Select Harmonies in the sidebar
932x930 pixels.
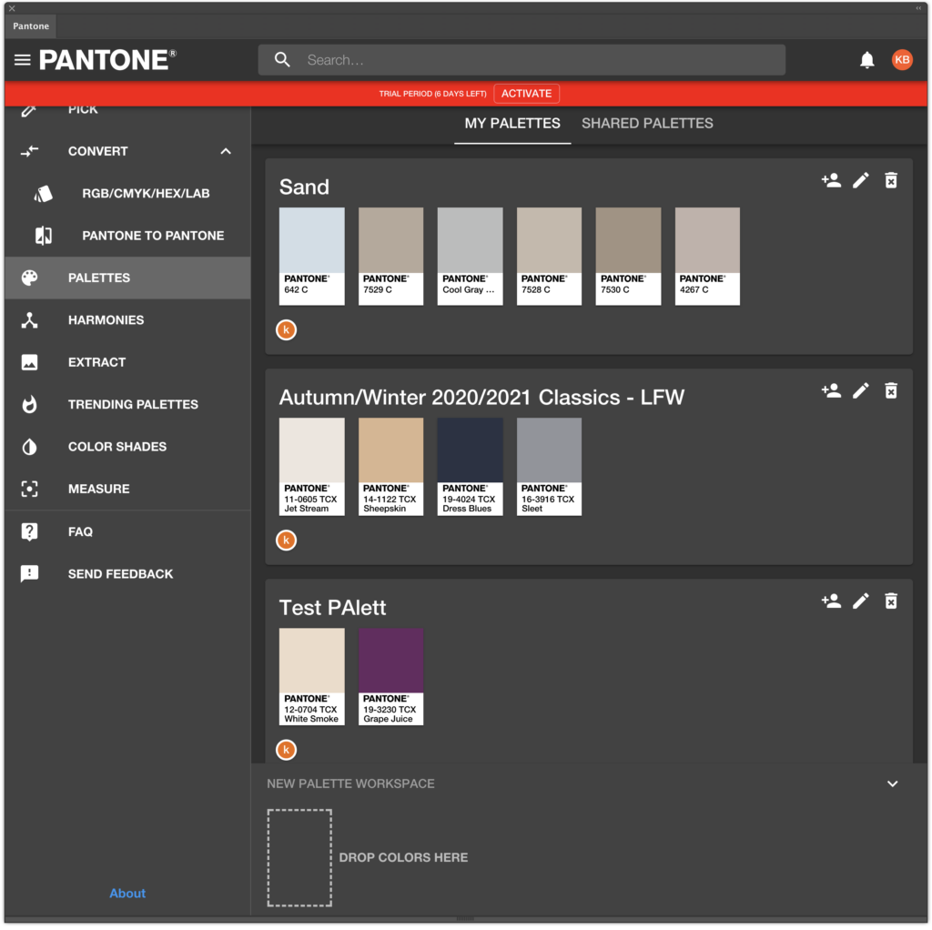[x=127, y=320]
